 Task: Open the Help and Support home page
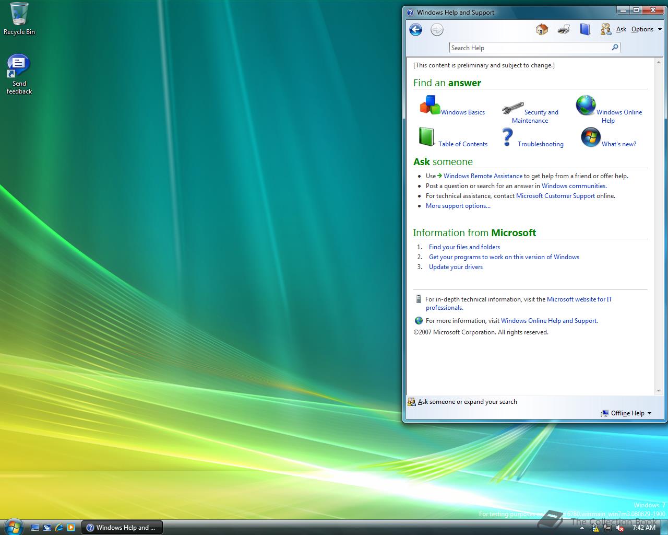coord(542,29)
